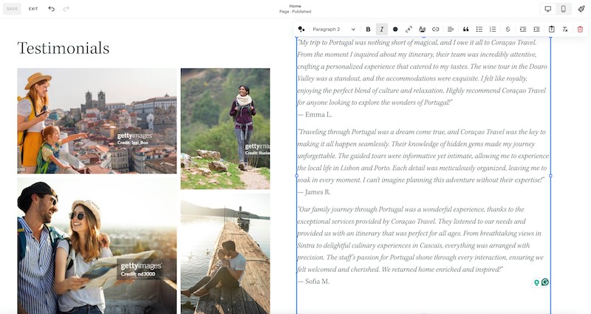The image size is (591, 314).
Task: Open the text color picker
Action: click(395, 29)
